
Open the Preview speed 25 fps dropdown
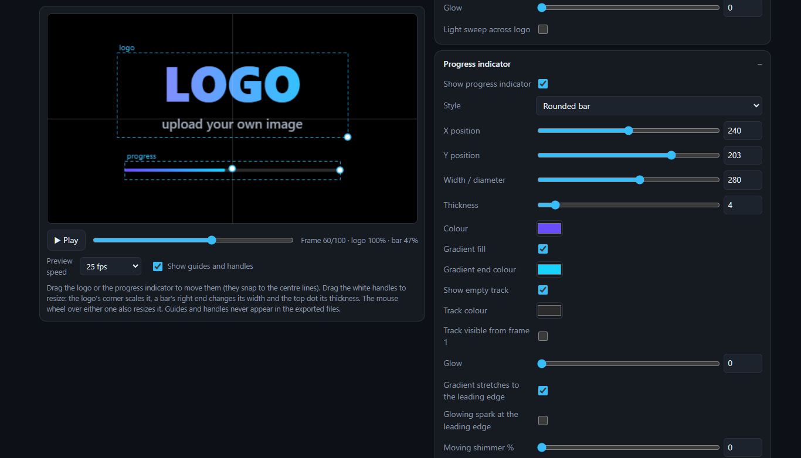[x=111, y=266]
